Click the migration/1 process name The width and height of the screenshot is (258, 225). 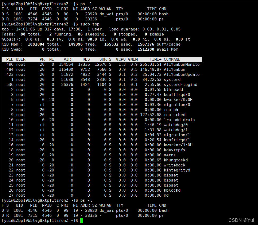point(177,135)
